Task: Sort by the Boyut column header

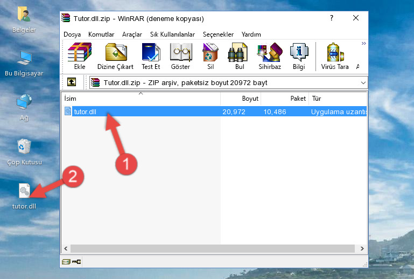Action: click(x=241, y=99)
